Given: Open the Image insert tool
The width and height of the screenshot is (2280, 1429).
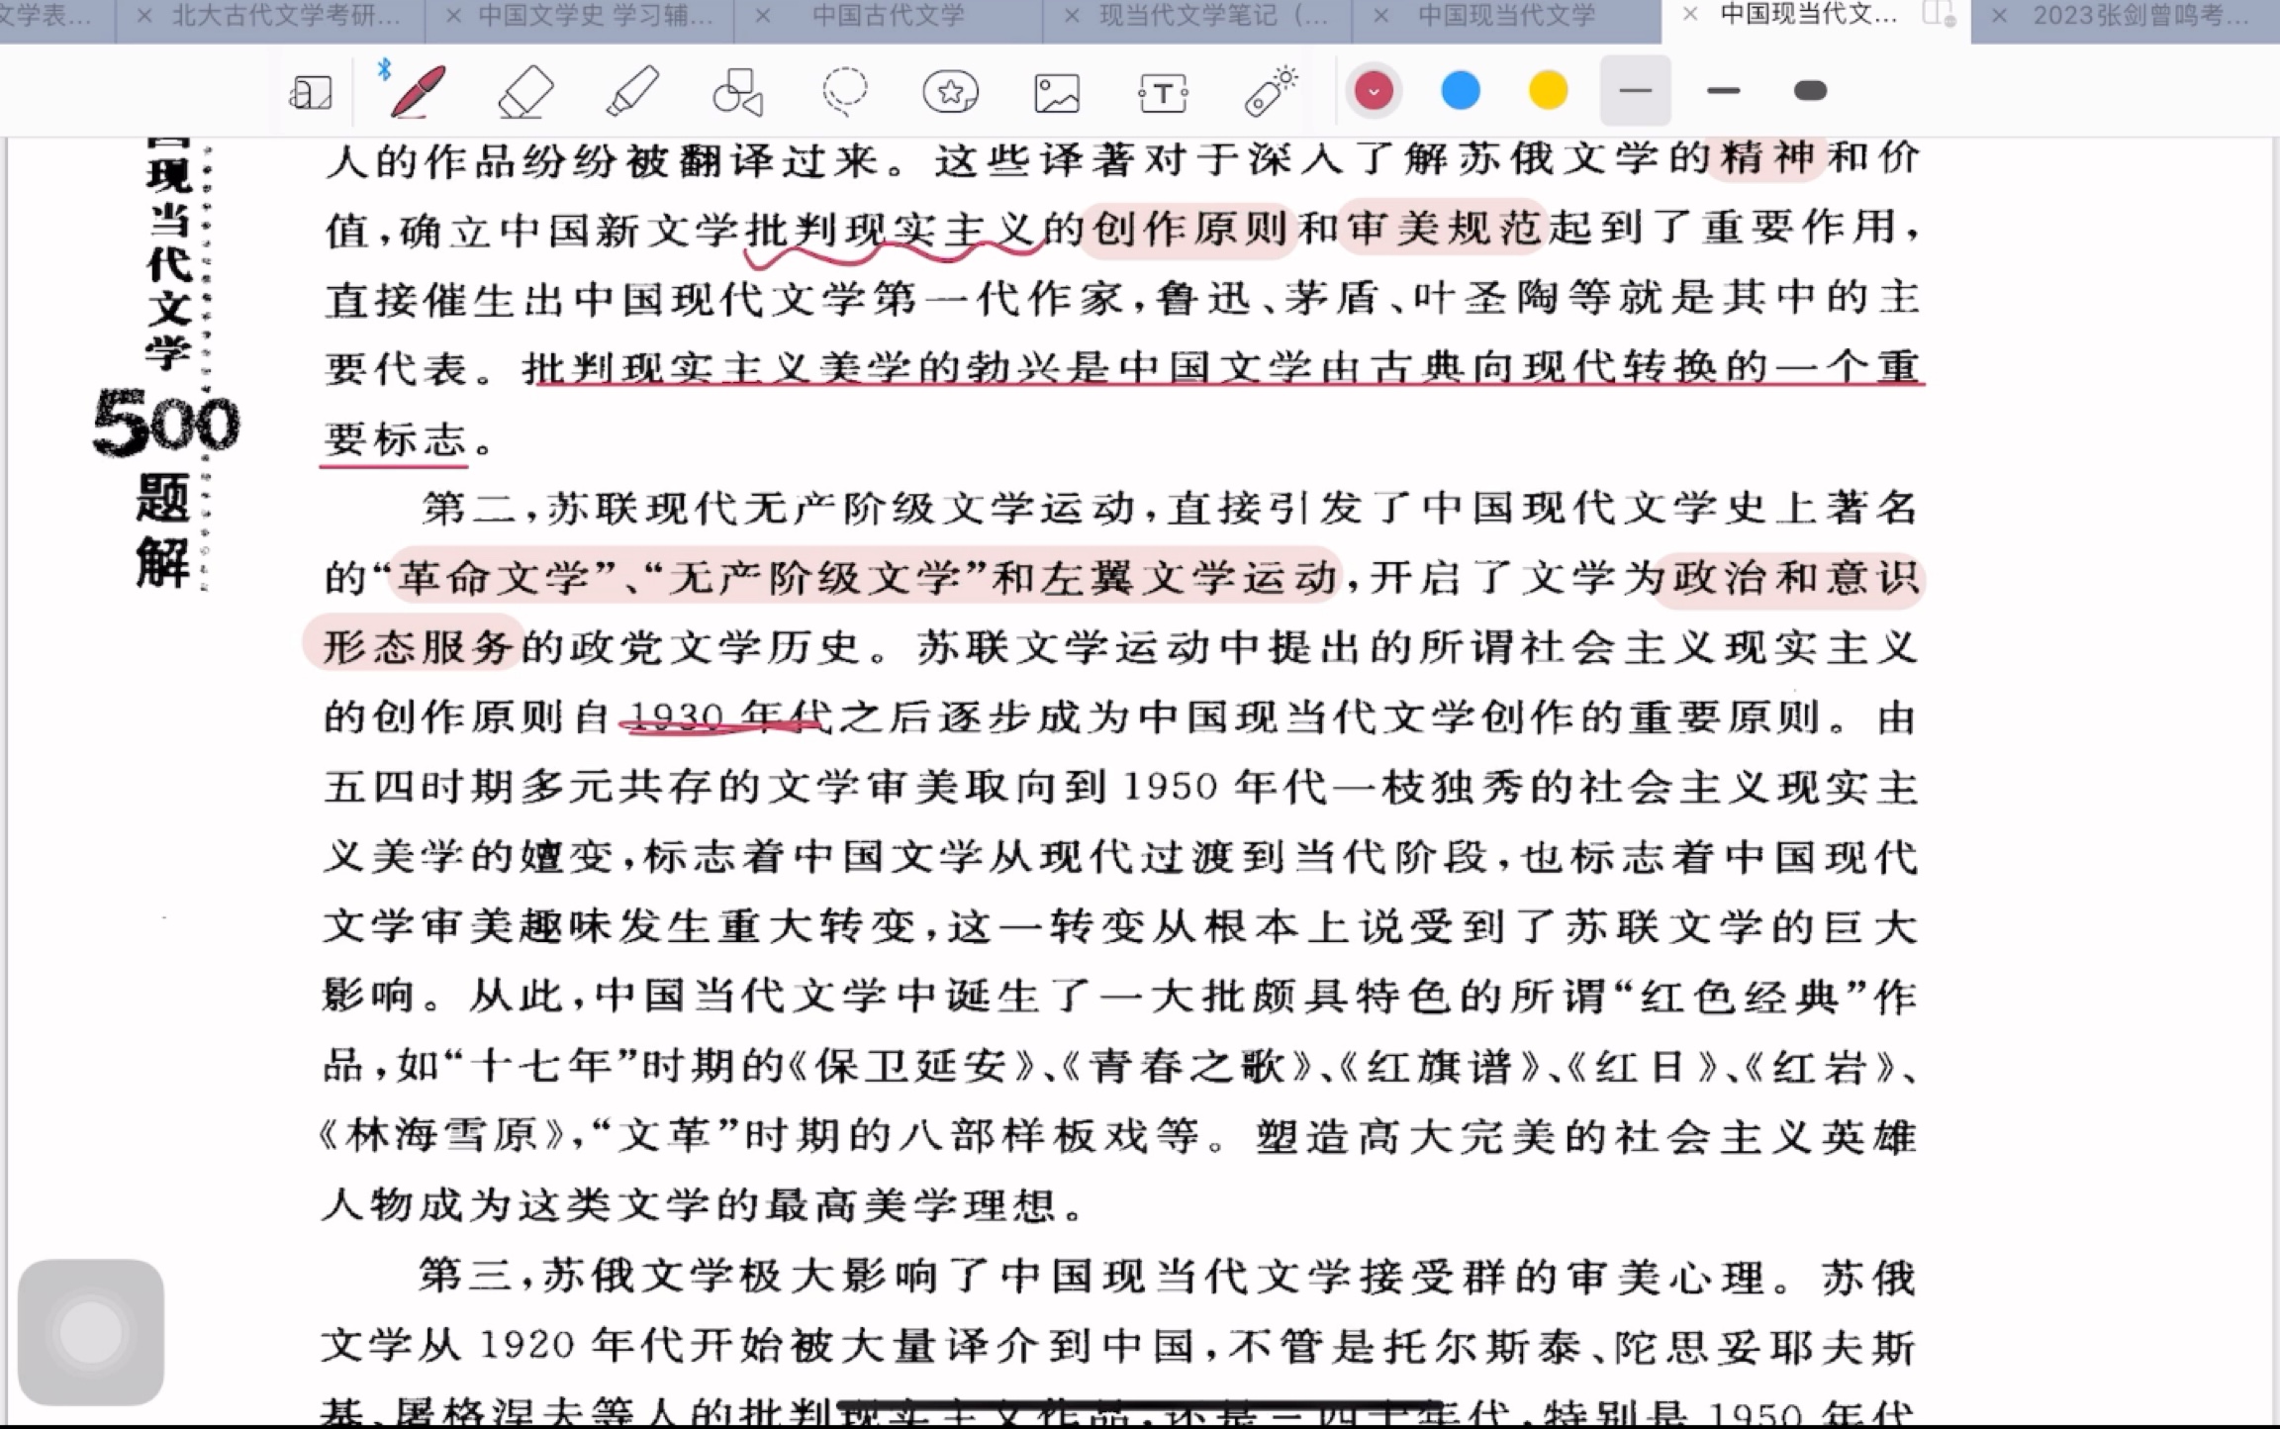Looking at the screenshot, I should (x=1056, y=93).
